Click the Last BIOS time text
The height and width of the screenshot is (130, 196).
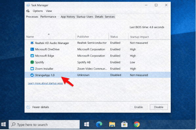(147, 27)
